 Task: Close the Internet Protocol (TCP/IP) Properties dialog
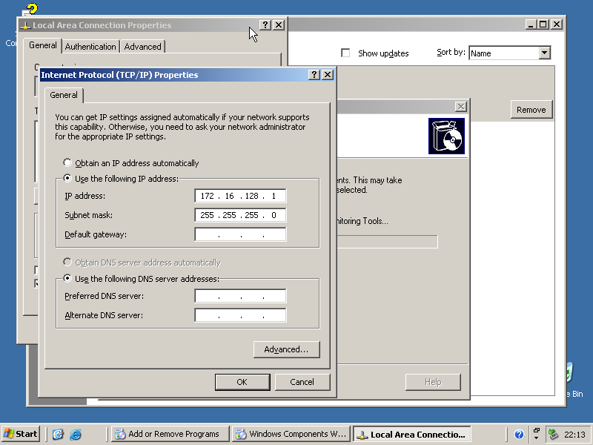click(x=327, y=75)
